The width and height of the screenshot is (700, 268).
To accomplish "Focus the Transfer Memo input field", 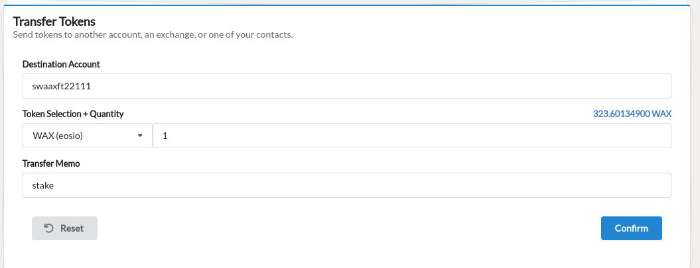I will pyautogui.click(x=347, y=185).
